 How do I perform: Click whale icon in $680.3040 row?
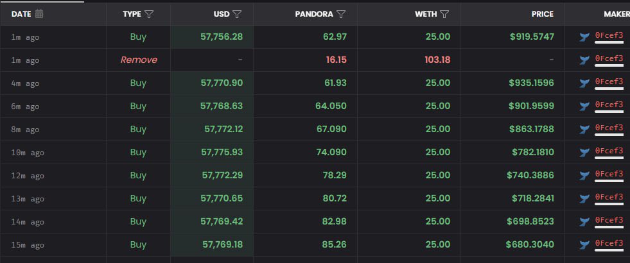point(584,245)
